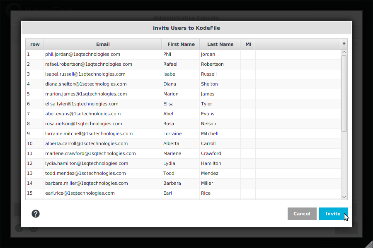Click the row column header
The image size is (373, 248).
click(35, 44)
